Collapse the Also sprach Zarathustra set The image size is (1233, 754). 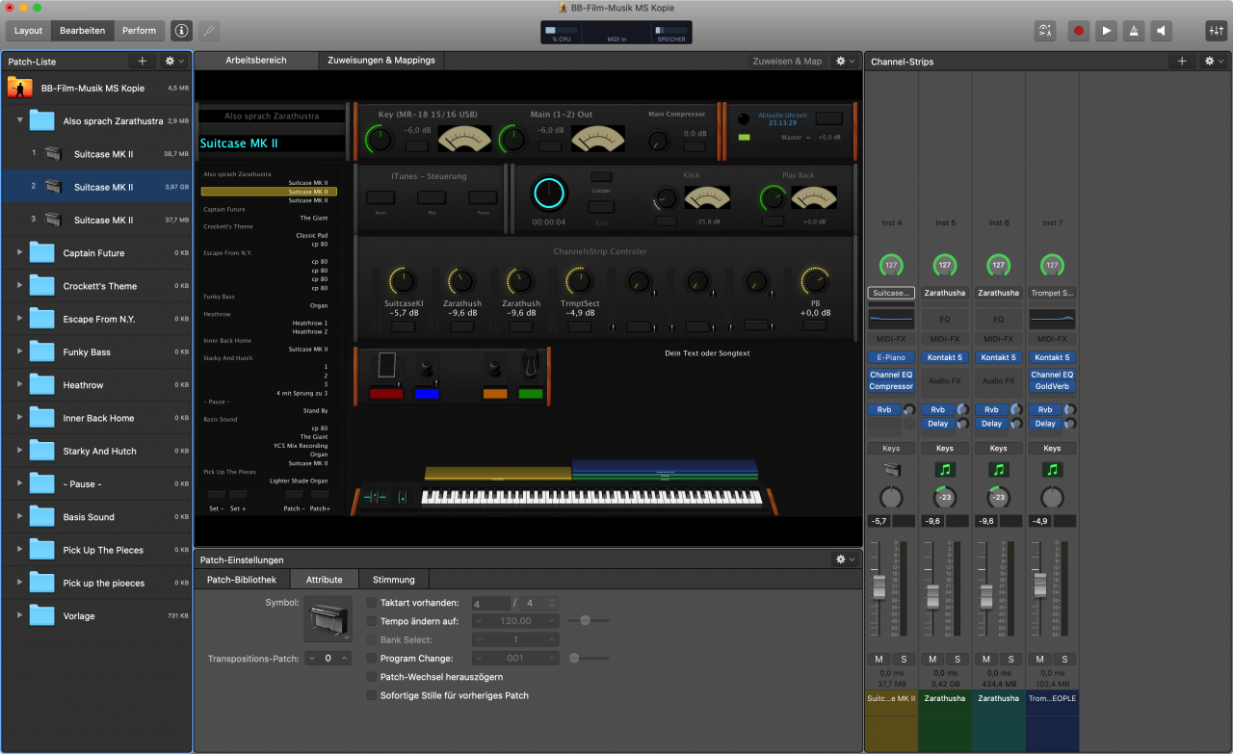point(19,121)
